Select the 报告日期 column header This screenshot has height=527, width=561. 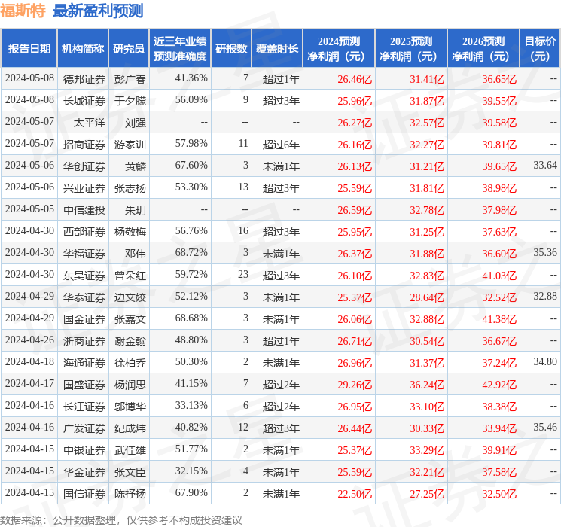click(x=29, y=49)
